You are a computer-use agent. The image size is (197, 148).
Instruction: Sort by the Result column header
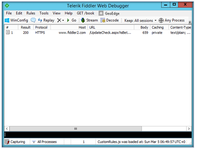point(26,27)
